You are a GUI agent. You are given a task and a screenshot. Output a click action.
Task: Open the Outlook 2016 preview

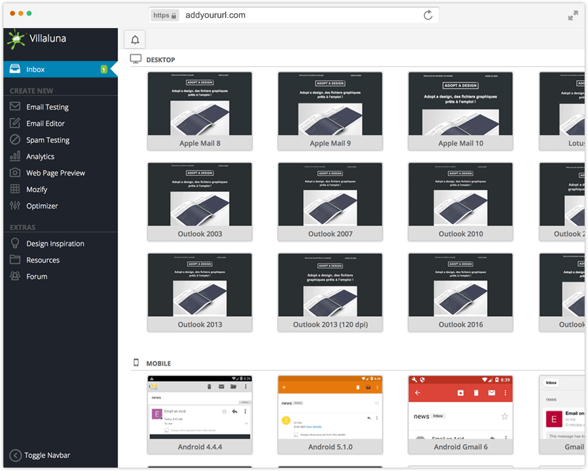coord(461,292)
